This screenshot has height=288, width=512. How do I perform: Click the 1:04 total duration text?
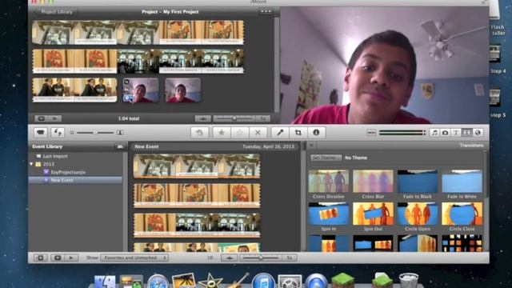click(128, 118)
